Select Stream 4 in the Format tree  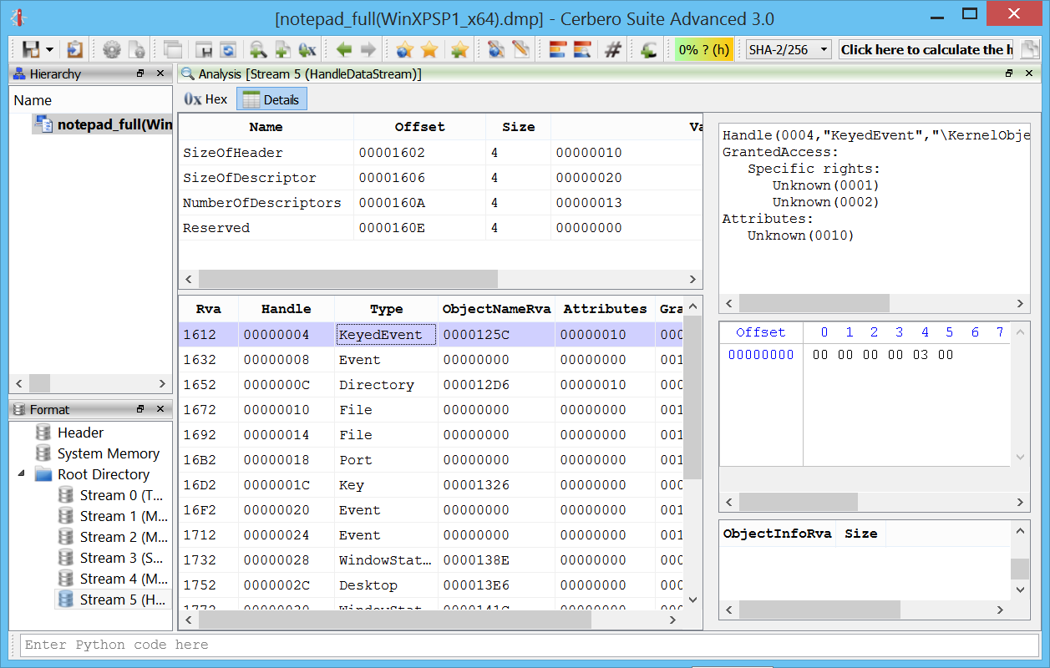pyautogui.click(x=113, y=579)
